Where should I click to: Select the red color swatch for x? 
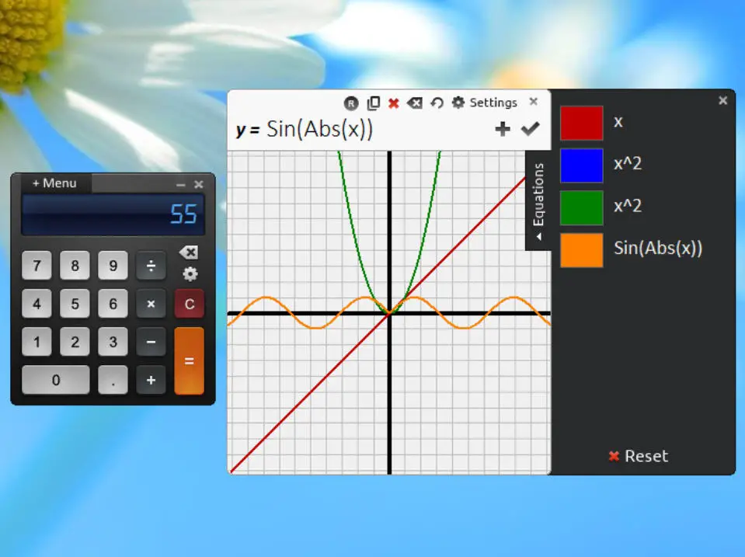point(582,123)
